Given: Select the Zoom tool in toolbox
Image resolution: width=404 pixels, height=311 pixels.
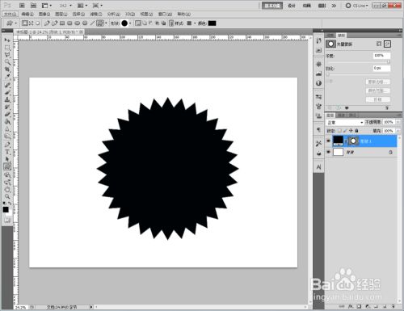Looking at the screenshot, I should point(7,196).
